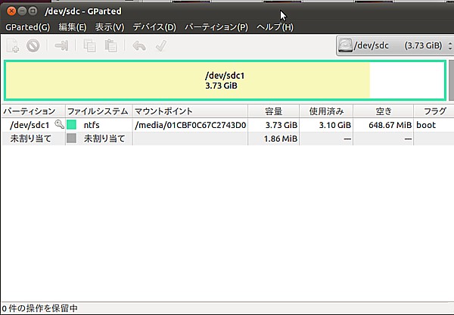Click the Undo last operation icon
The image size is (454, 315).
point(139,45)
